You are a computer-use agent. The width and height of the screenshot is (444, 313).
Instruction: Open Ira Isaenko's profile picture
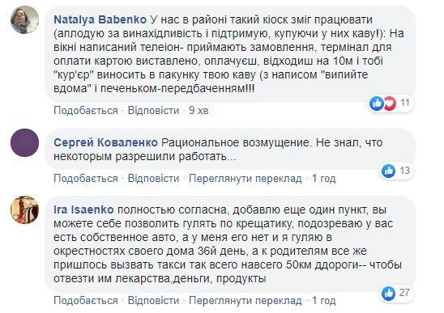click(24, 209)
